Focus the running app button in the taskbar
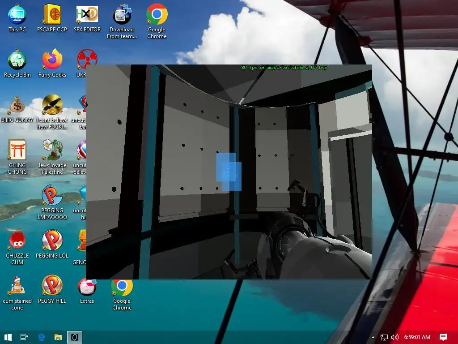This screenshot has height=344, width=458. click(x=75, y=337)
